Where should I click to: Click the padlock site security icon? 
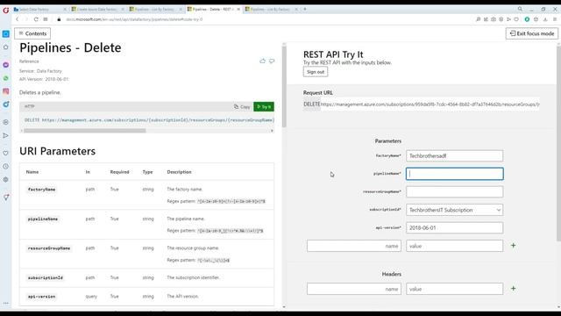pos(59,19)
